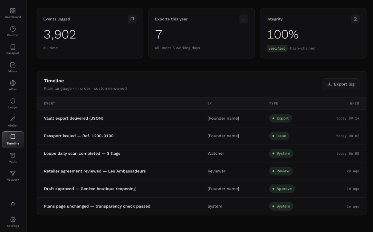Click the 'today 09:14' timestamp
Image resolution: width=373 pixels, height=232 pixels.
coord(347,118)
